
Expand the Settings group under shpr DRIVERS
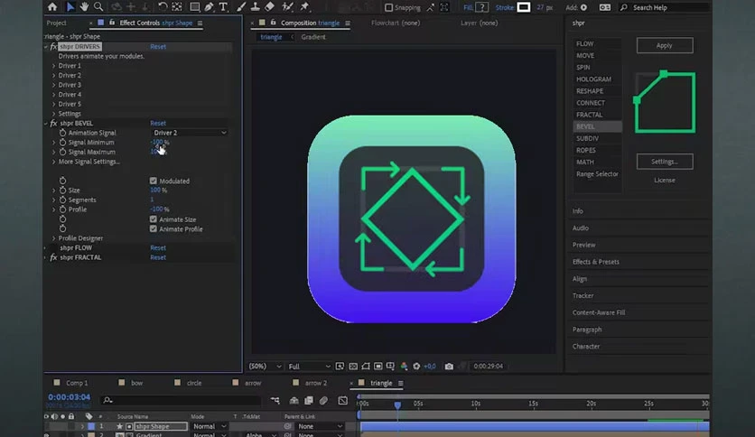tap(53, 114)
